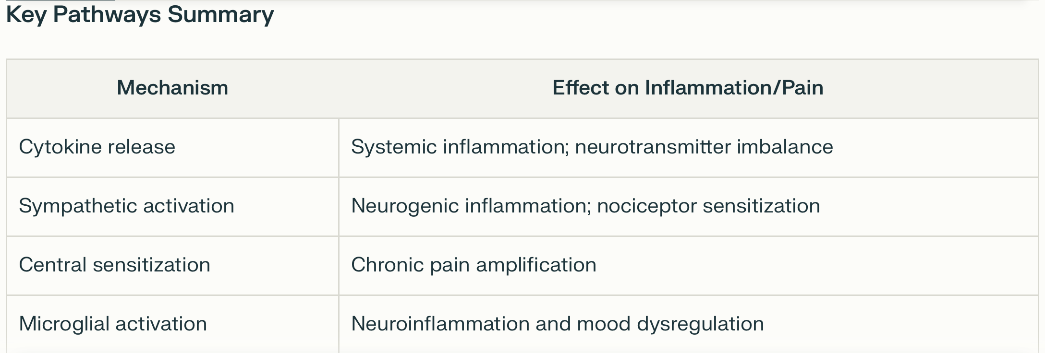Click the word Microglial in last row

pyautogui.click(x=64, y=325)
